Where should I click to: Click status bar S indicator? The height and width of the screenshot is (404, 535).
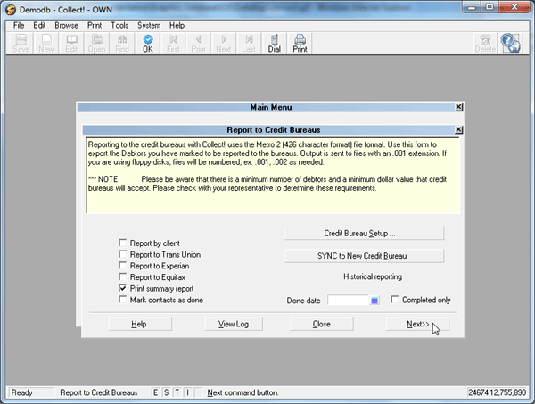pyautogui.click(x=167, y=392)
